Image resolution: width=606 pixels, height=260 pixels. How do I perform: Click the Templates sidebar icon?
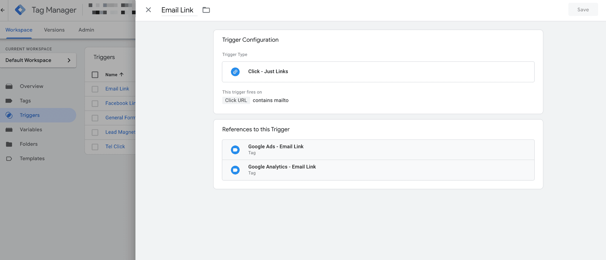[9, 158]
